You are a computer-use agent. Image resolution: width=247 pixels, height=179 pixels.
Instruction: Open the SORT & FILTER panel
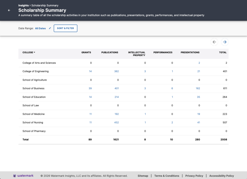(x=65, y=28)
